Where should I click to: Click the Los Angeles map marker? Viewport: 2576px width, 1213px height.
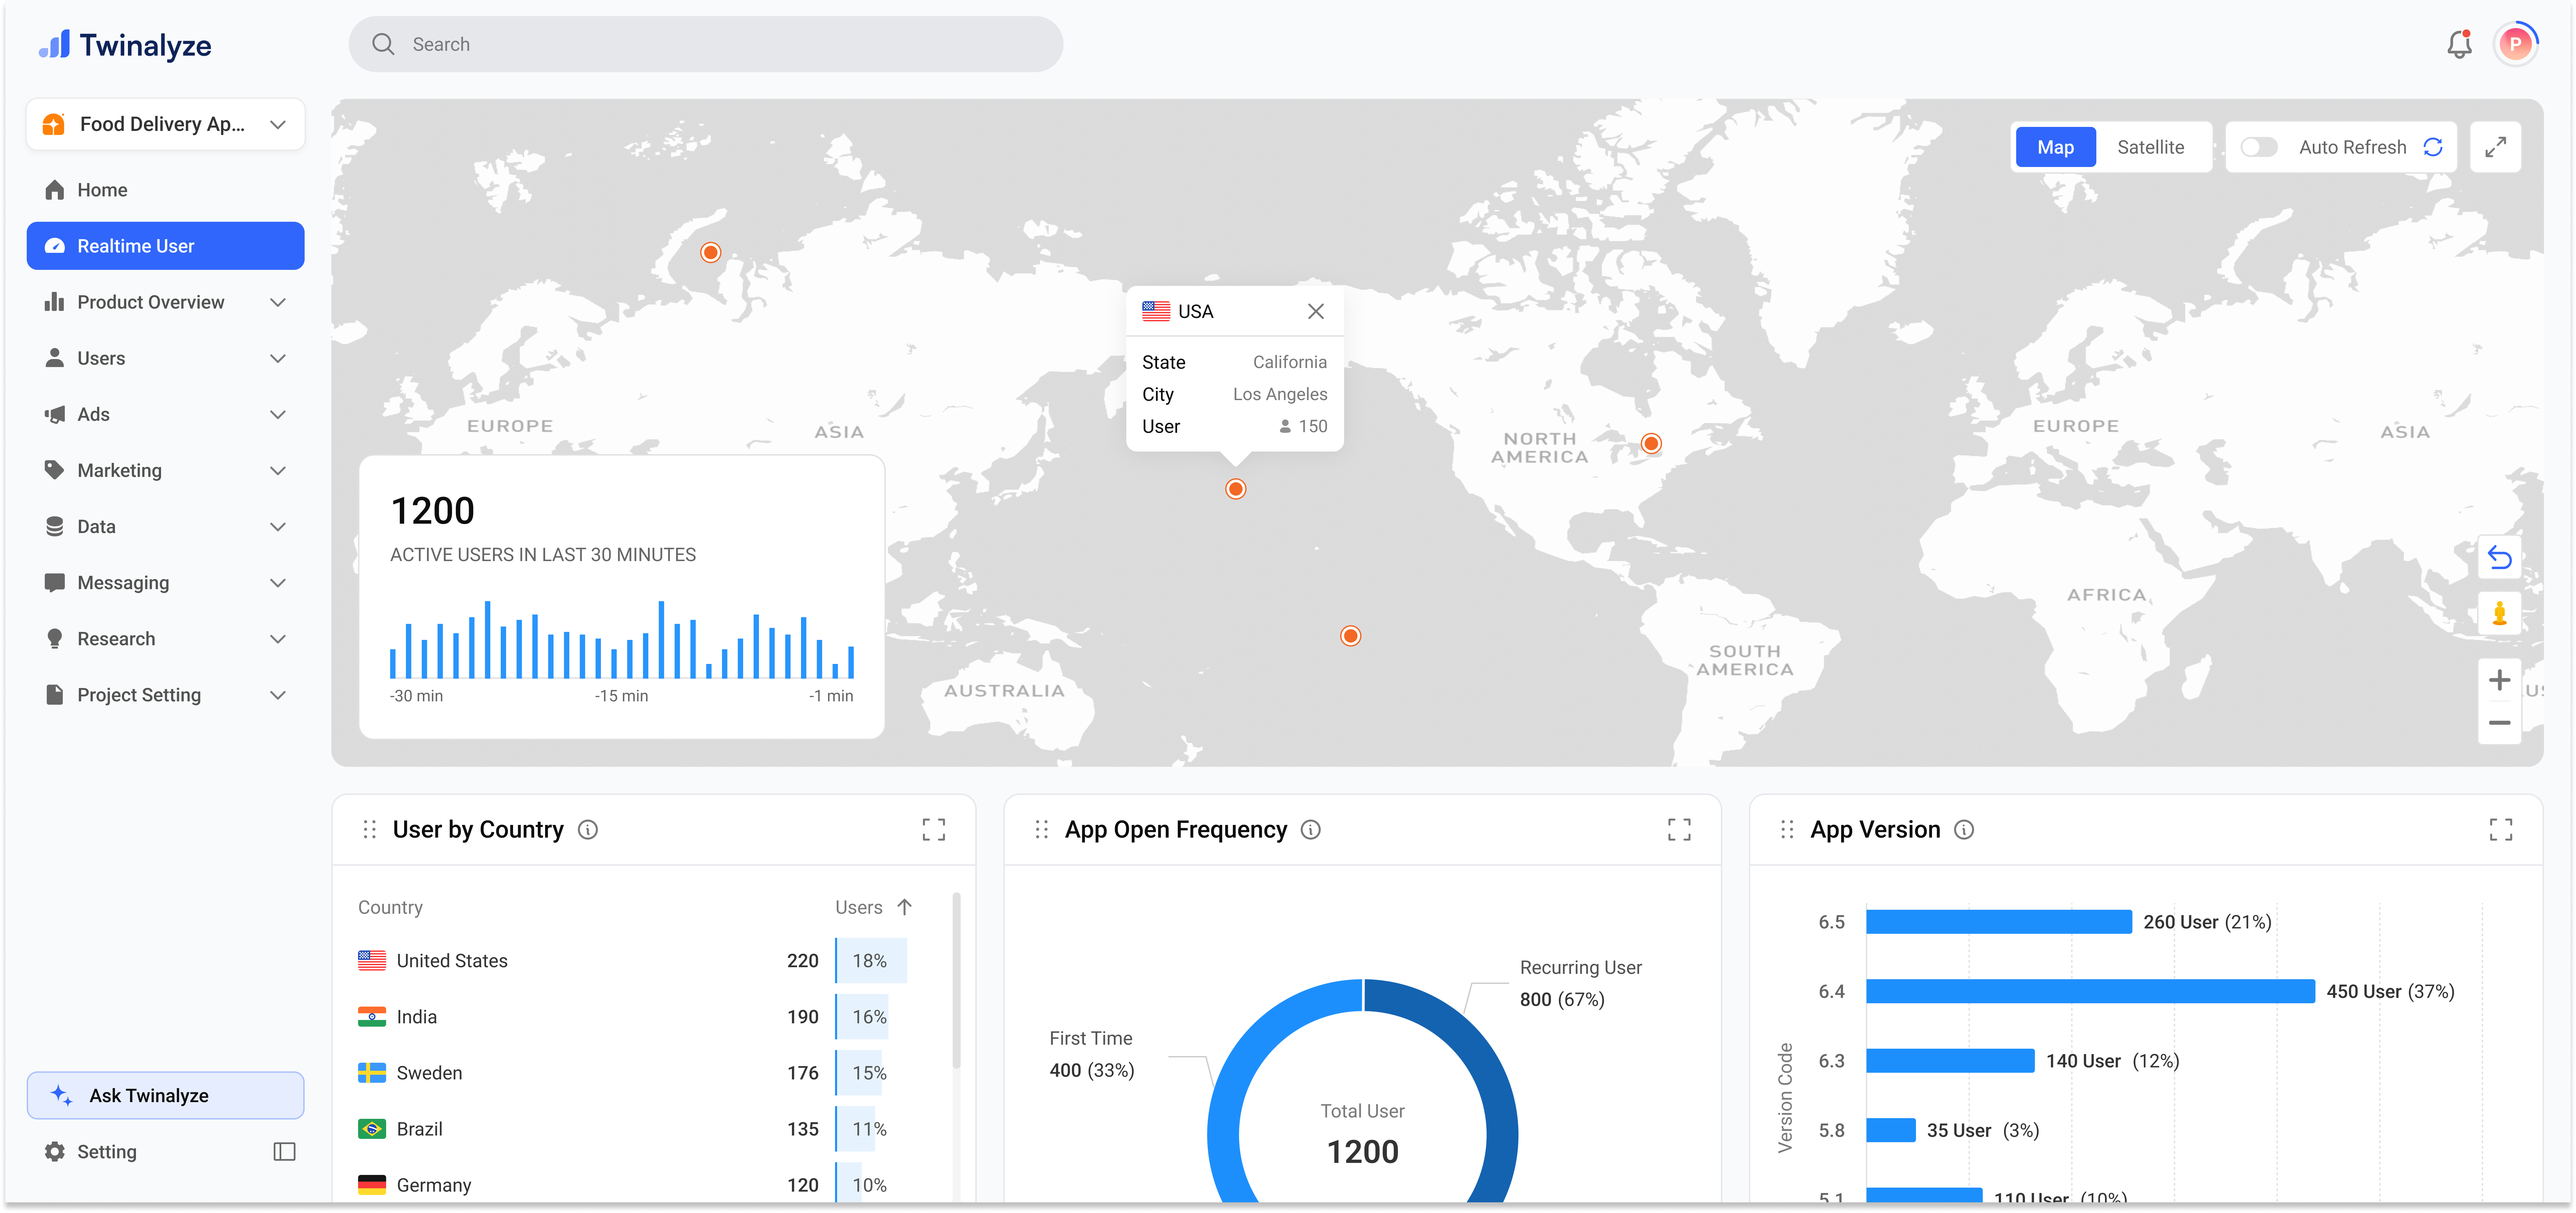click(1236, 489)
